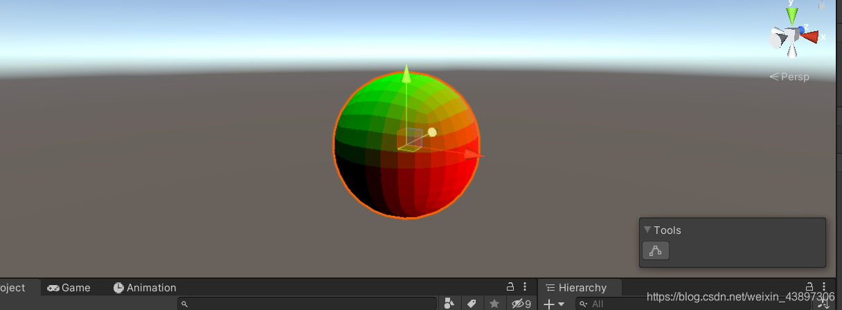This screenshot has height=310, width=842.
Task: Select the red X move arrow handle
Action: tap(473, 153)
